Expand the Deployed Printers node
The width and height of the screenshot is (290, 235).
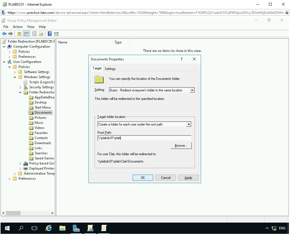pyautogui.click(x=20, y=168)
